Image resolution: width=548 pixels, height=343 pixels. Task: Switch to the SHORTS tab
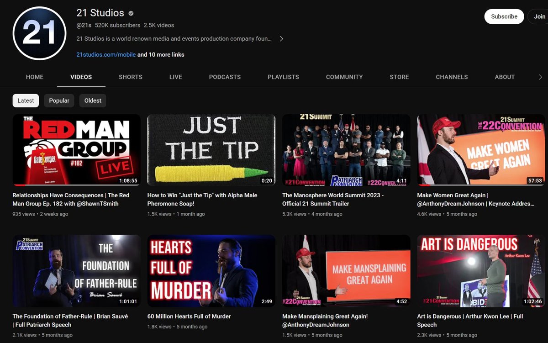[131, 77]
